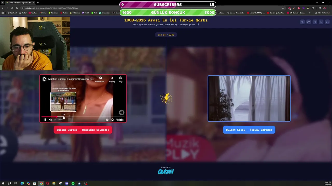Screen dimensions: 332x186
Task: Open Chrome extensions puzzle icon
Action: tap(313, 8)
